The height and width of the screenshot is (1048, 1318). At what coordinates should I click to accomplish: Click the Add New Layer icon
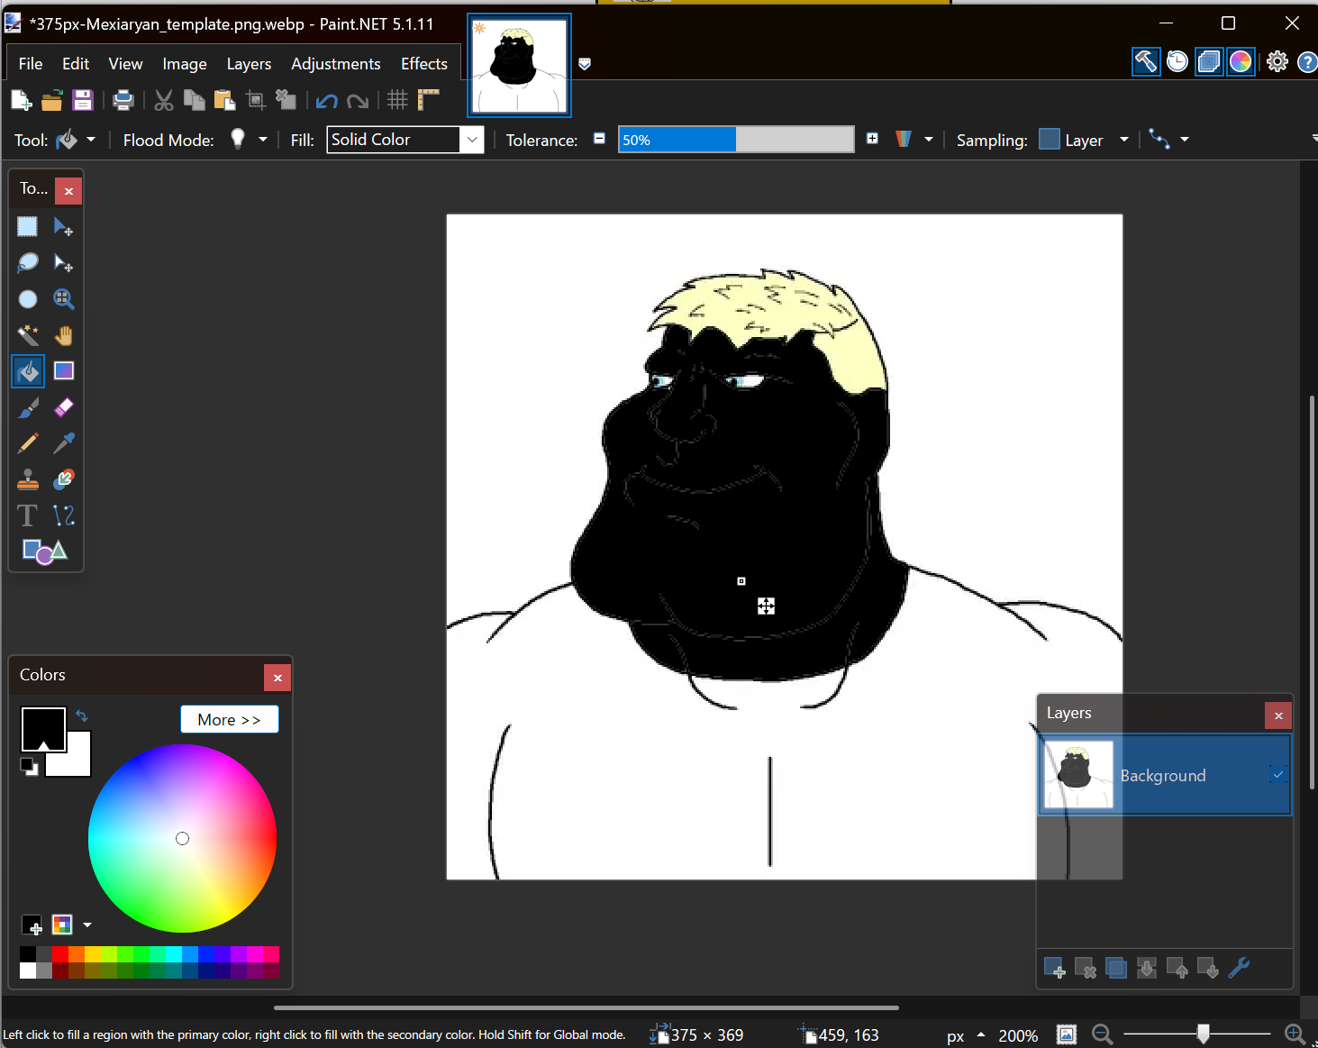pyautogui.click(x=1054, y=969)
